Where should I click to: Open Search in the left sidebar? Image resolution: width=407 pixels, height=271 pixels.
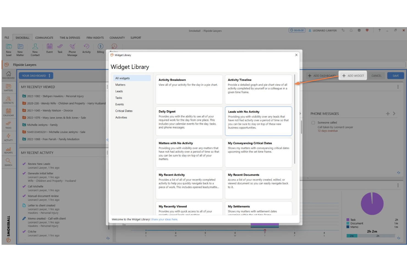coord(9,162)
